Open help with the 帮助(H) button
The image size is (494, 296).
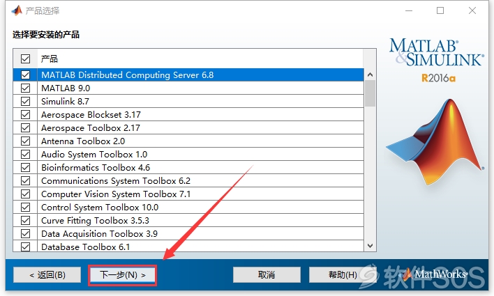343,275
